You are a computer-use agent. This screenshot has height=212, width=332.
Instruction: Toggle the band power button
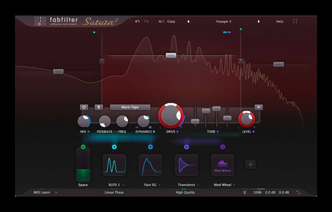point(84,107)
